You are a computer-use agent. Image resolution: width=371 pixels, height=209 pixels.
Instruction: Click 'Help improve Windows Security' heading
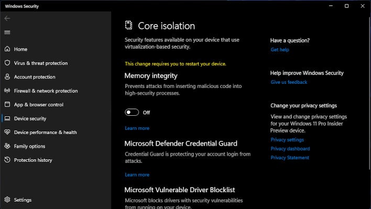(307, 73)
